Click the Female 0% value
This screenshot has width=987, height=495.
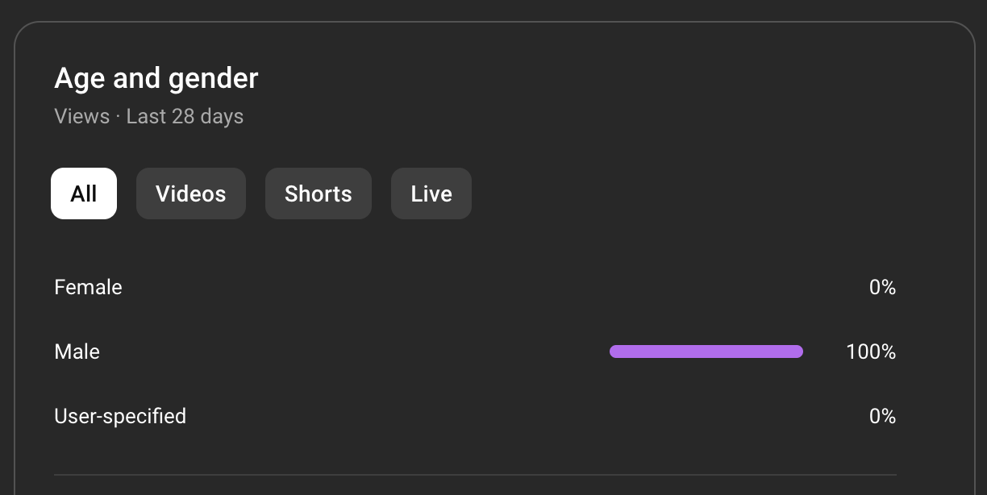click(x=882, y=287)
